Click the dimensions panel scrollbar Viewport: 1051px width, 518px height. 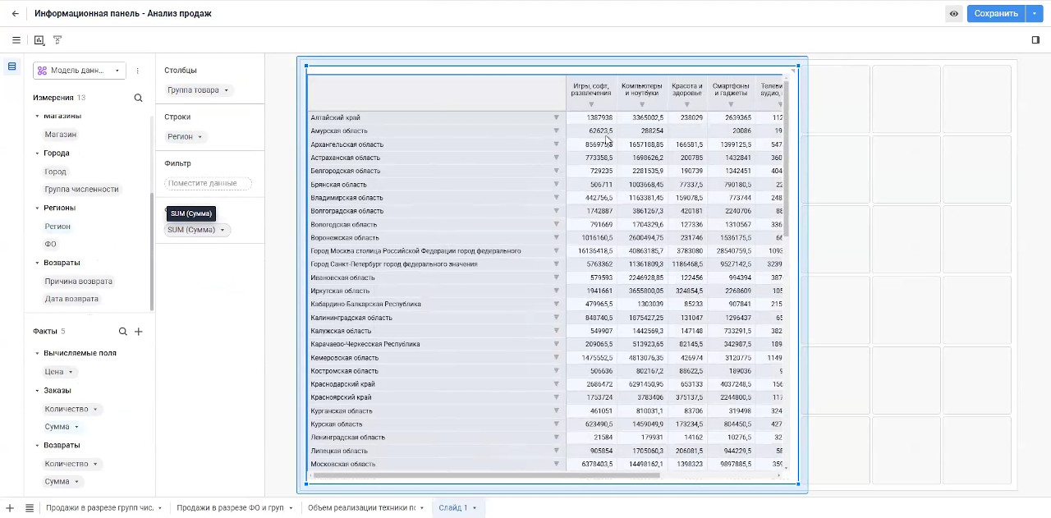pos(152,252)
